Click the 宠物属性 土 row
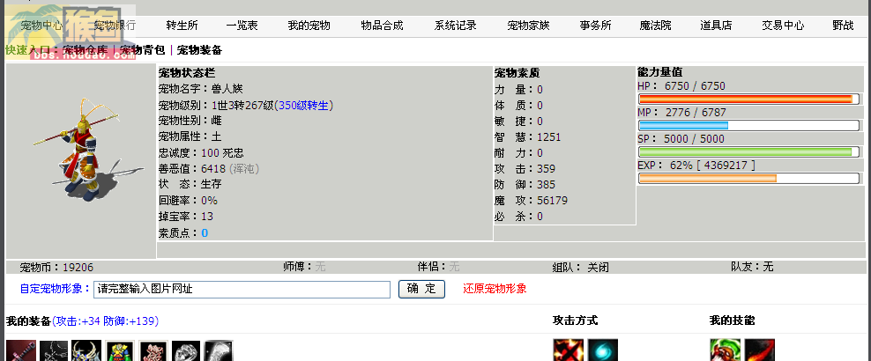Screen dimensions: 871x361 [x=190, y=137]
